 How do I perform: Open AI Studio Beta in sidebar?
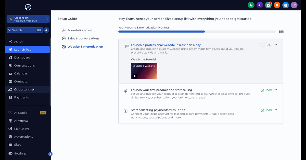(27, 113)
